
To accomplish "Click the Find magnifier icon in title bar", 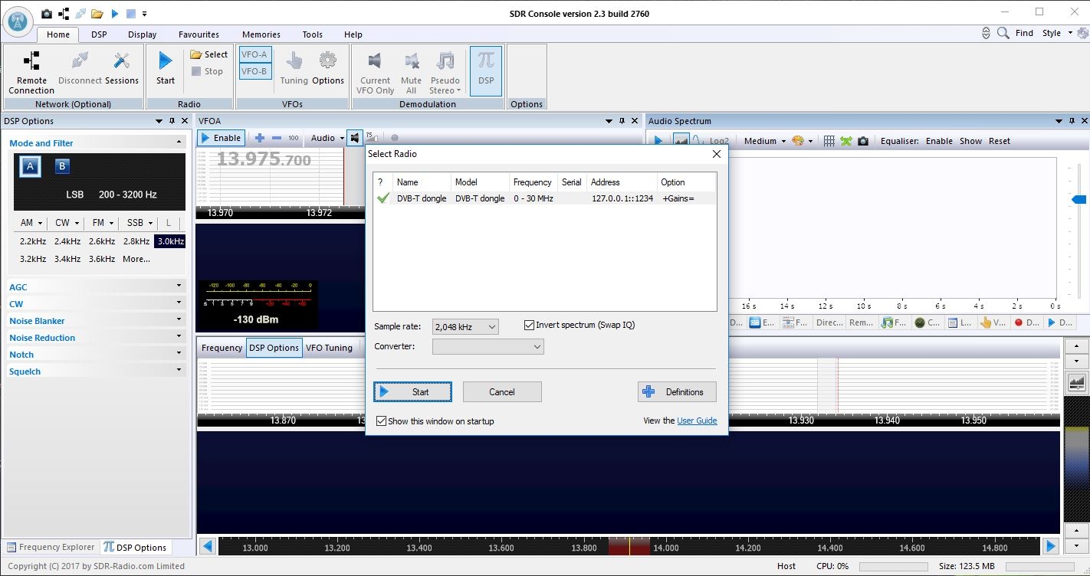I will pos(1003,33).
